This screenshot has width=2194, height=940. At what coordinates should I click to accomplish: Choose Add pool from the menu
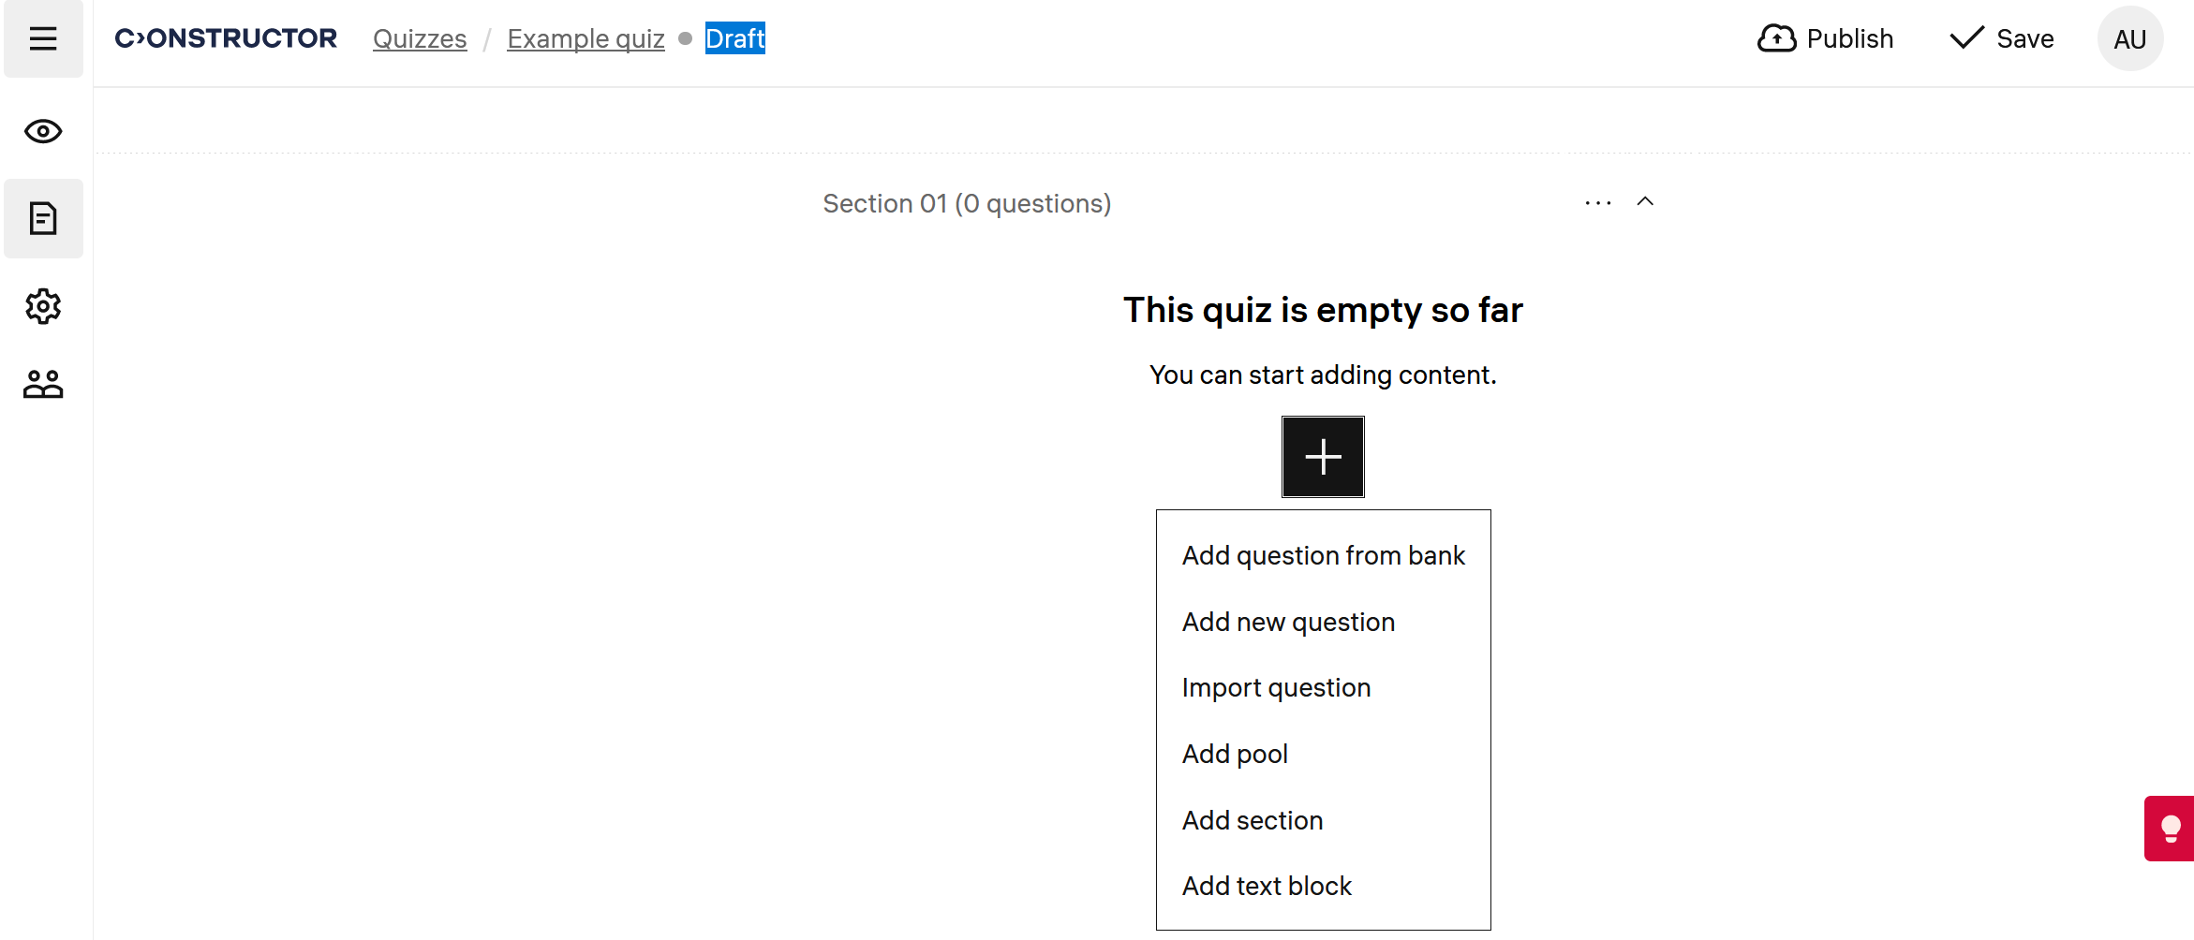point(1235,755)
